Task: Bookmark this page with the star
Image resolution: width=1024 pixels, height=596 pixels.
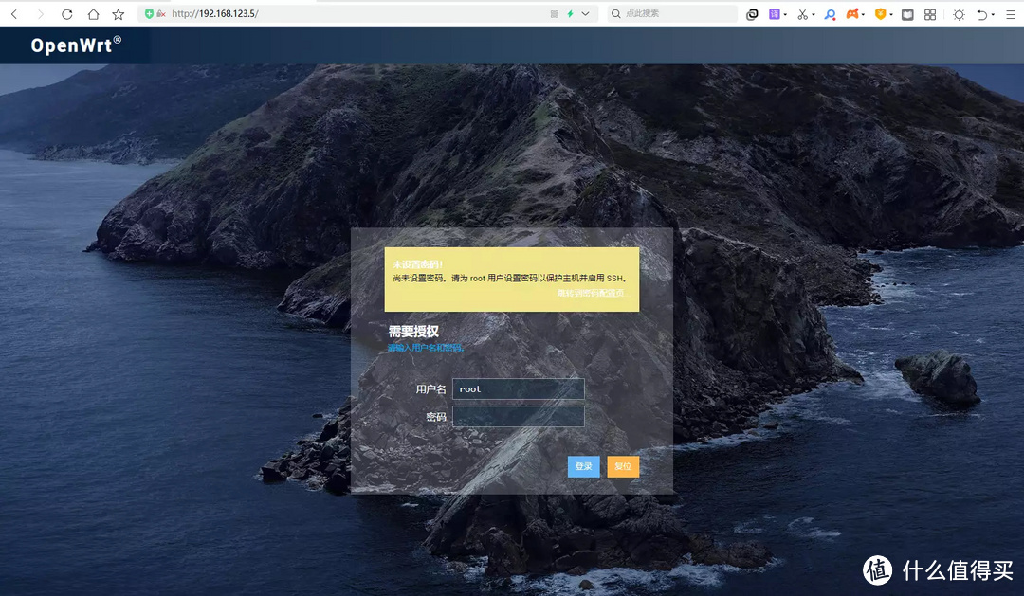Action: tap(119, 13)
